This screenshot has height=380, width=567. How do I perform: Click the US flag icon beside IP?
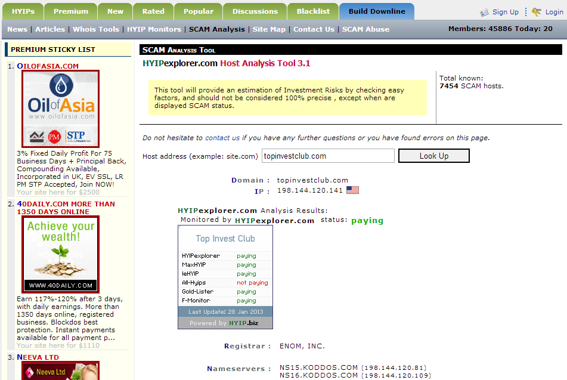coord(352,190)
